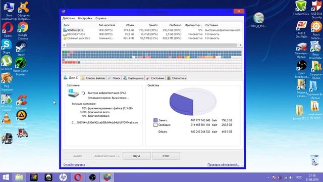The image size is (323, 182).
Task: Open Skype desktop shortcut
Action: click(7, 47)
